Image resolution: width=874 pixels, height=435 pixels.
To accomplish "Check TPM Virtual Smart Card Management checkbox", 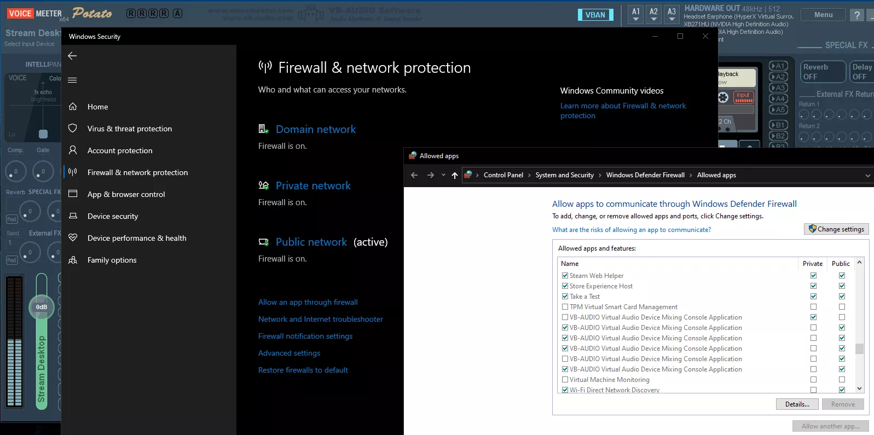I will pos(565,307).
